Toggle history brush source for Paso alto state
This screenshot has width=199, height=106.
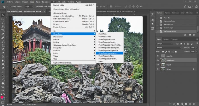coord(157,18)
